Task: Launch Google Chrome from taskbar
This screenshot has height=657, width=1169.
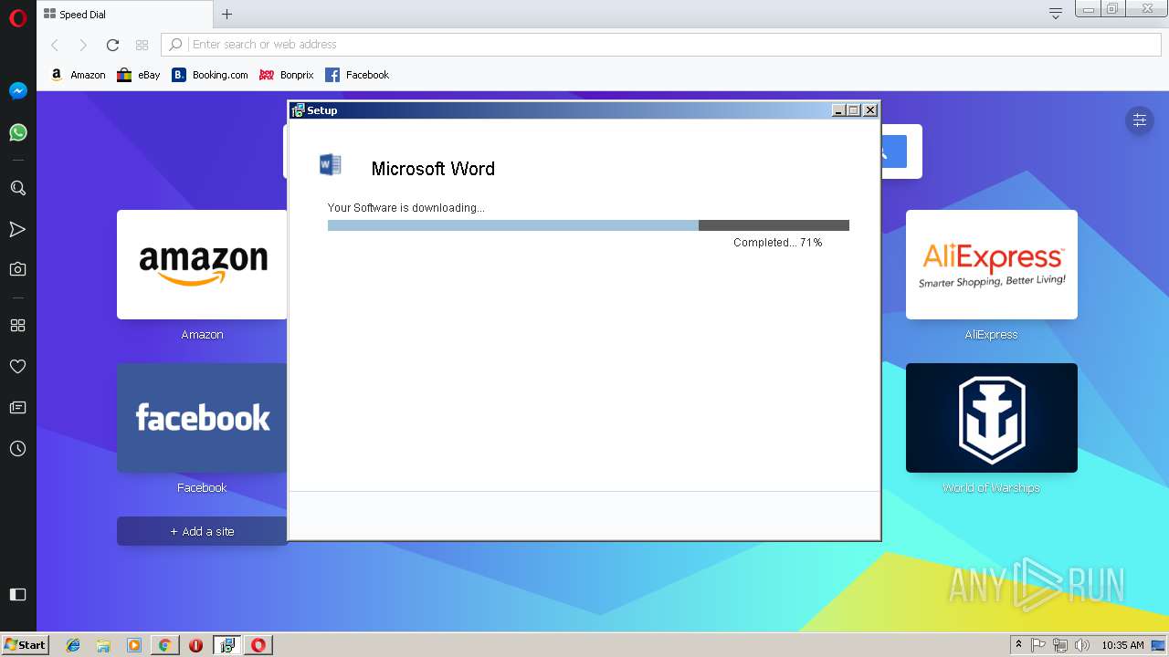Action: pos(164,645)
